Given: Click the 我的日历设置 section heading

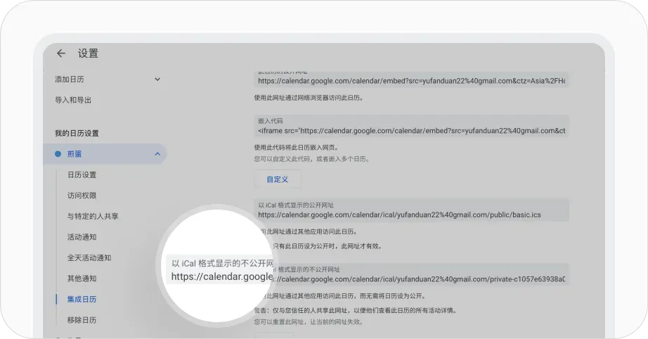Looking at the screenshot, I should click(x=77, y=133).
